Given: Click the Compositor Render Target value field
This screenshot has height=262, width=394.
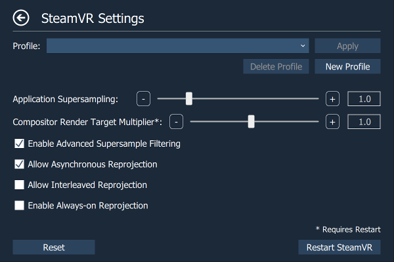Looking at the screenshot, I should [364, 122].
